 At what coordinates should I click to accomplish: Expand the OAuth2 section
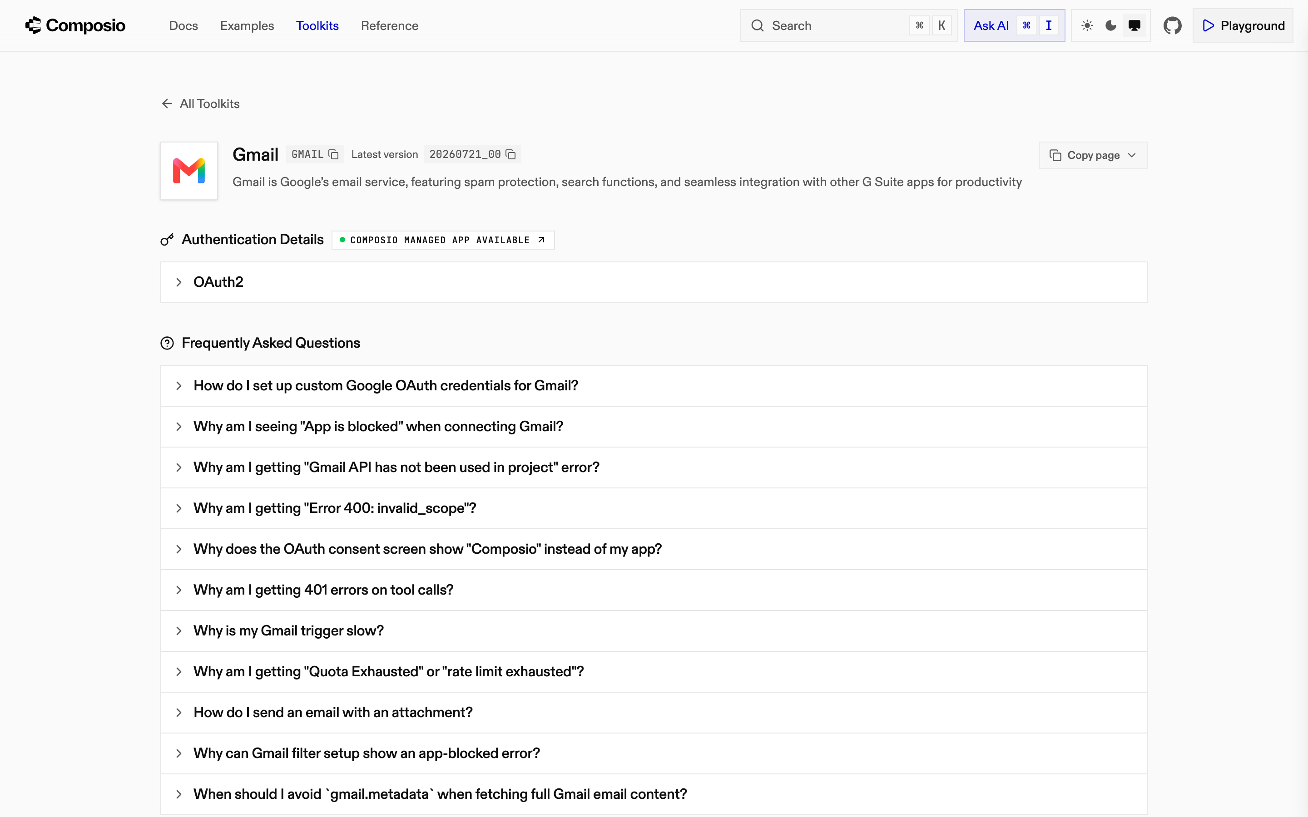coord(654,282)
